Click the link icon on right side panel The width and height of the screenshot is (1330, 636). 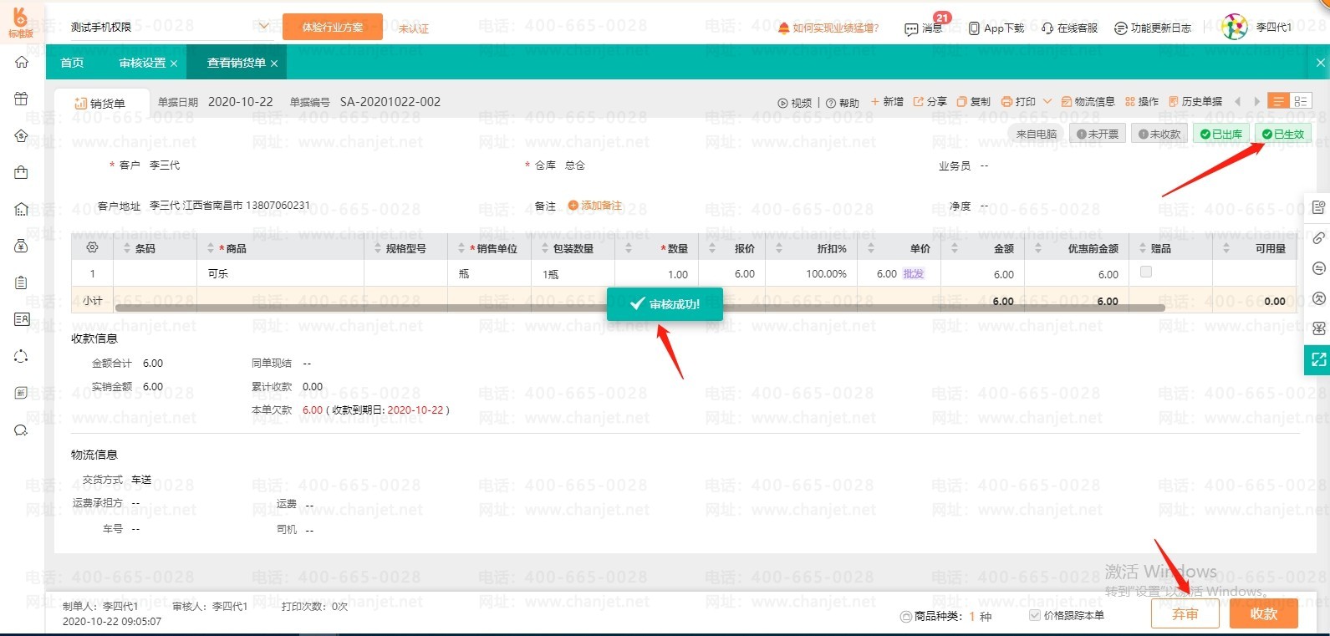click(x=1319, y=238)
